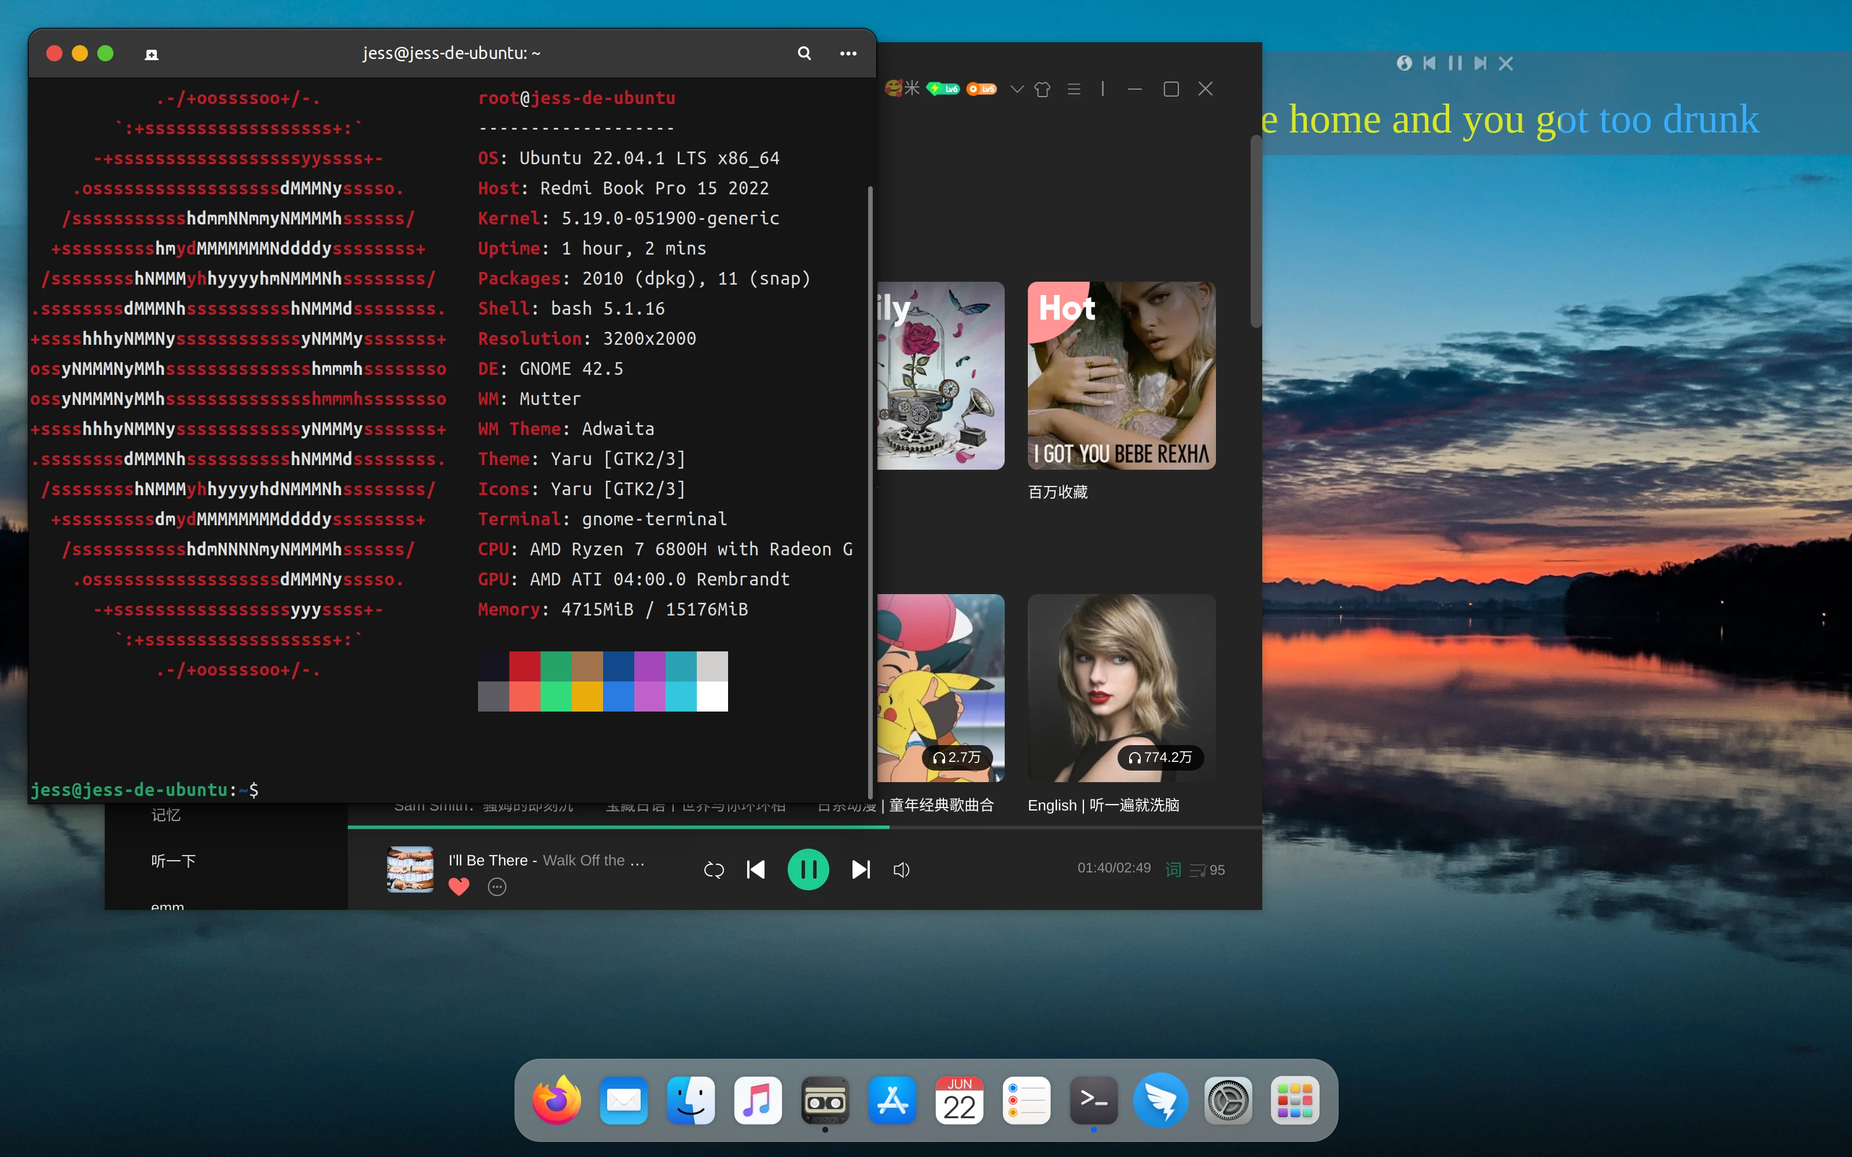Viewport: 1852px width, 1157px height.
Task: Click the new tab icon in terminal titlebar
Action: (x=152, y=54)
